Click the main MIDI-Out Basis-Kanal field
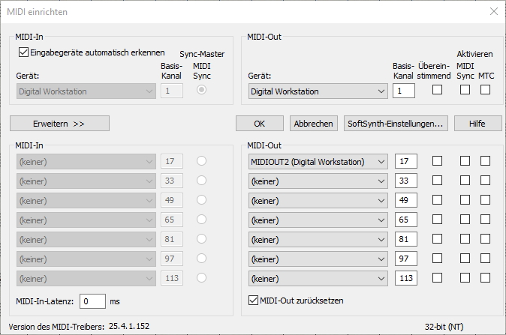The height and width of the screenshot is (335, 506). 404,91
